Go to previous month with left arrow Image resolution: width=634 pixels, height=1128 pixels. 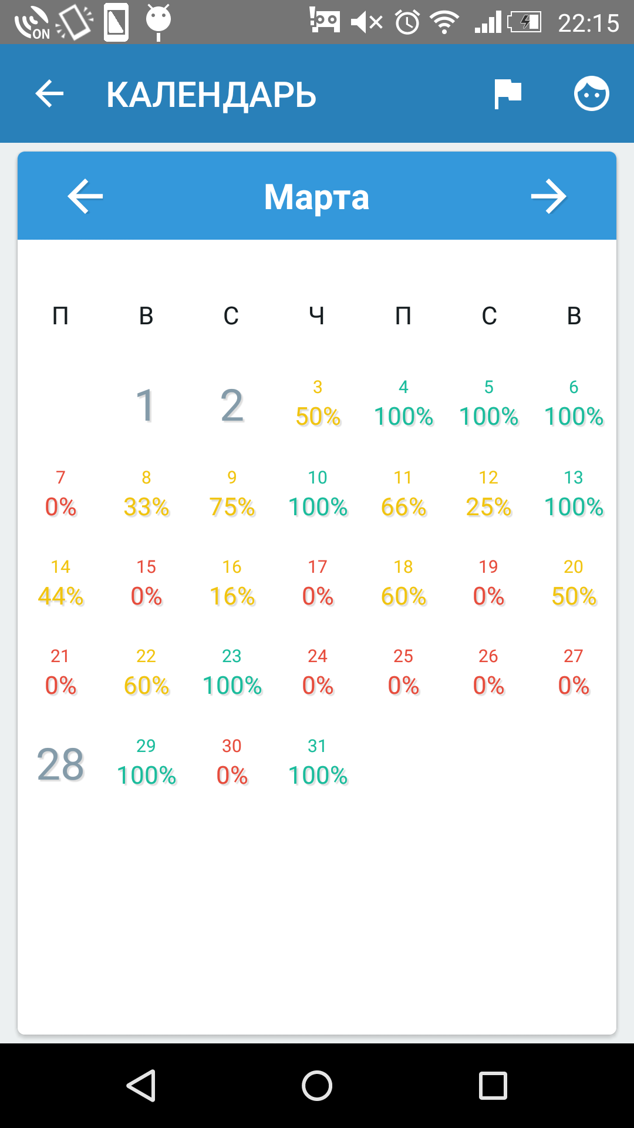[86, 196]
